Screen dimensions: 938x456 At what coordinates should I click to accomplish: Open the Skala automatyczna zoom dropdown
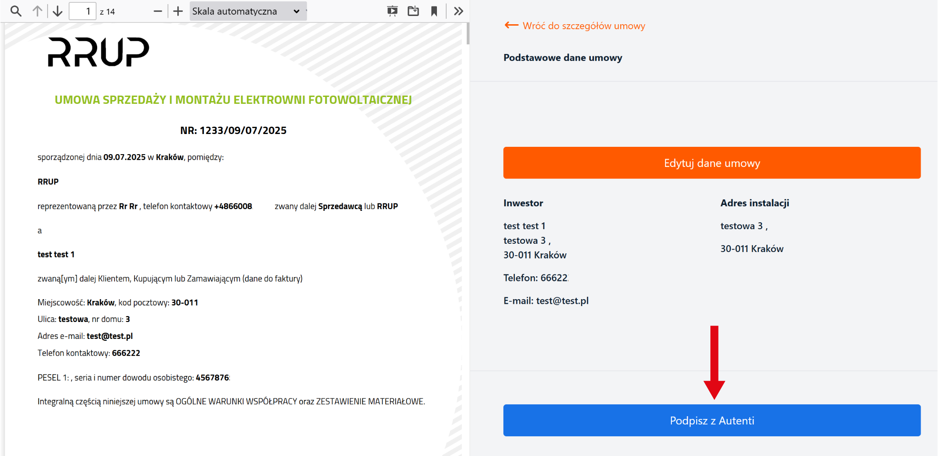247,11
